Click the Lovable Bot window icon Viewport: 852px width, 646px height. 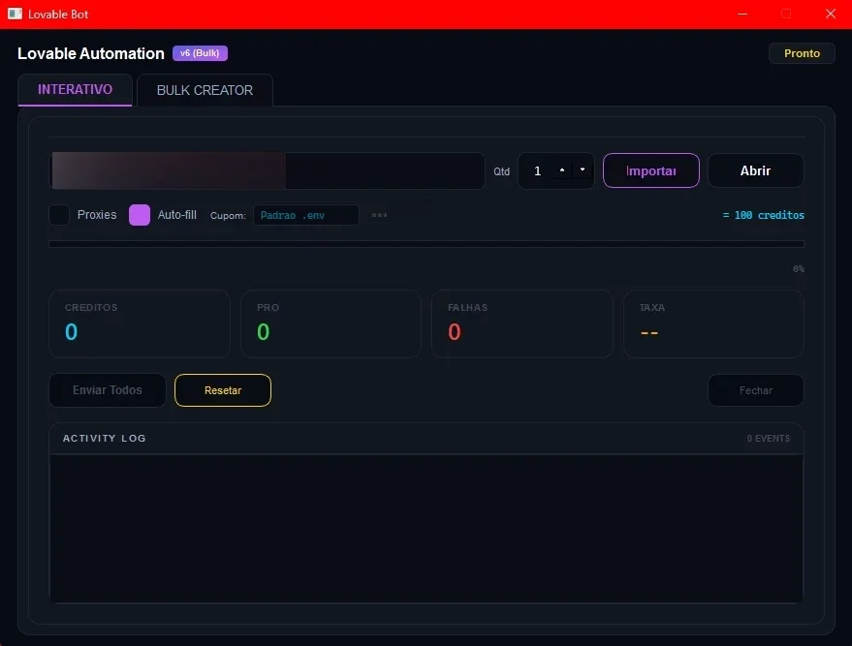coord(15,14)
